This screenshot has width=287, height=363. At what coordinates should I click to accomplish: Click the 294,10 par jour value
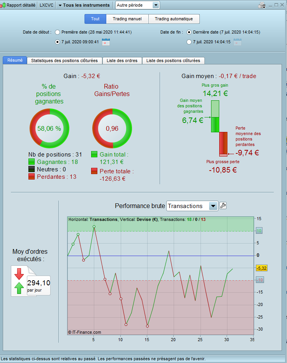39,285
